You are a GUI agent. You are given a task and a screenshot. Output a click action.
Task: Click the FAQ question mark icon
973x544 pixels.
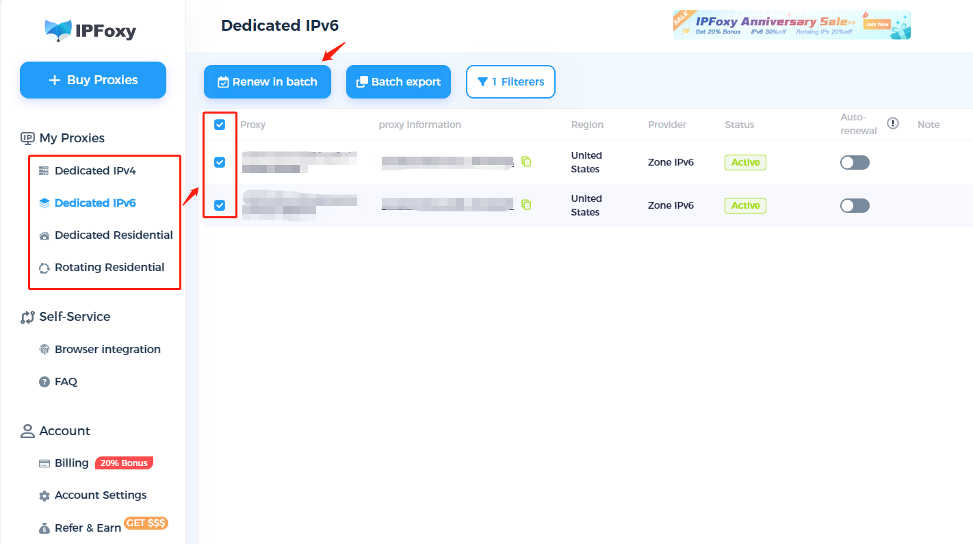click(44, 381)
